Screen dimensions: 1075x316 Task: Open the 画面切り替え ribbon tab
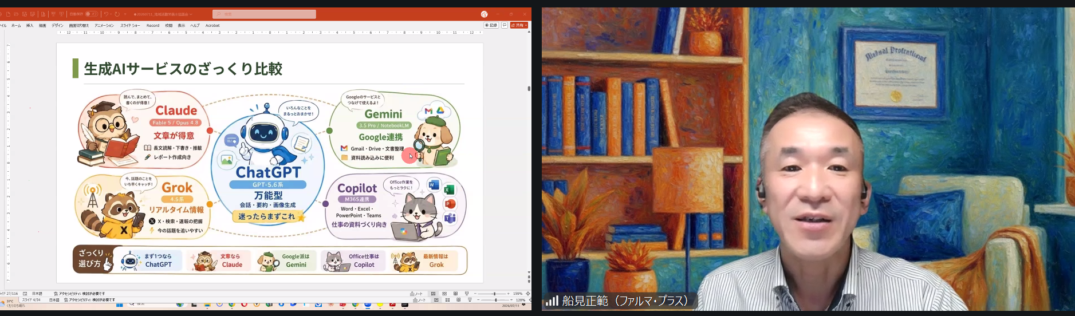coord(79,26)
